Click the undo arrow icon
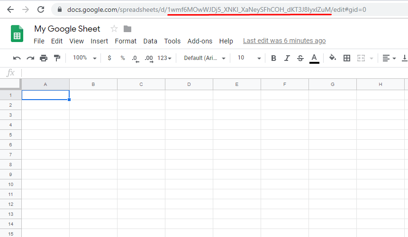 [x=17, y=58]
